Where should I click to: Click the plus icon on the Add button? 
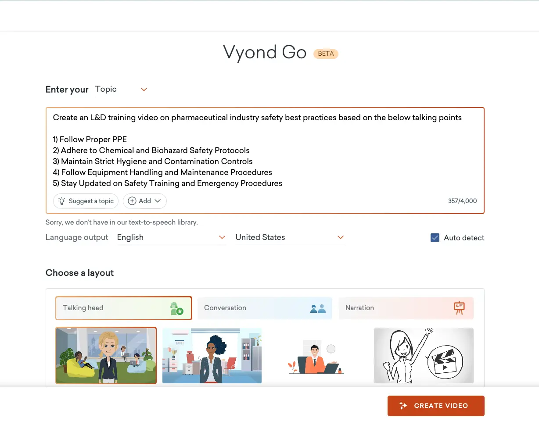coord(132,201)
